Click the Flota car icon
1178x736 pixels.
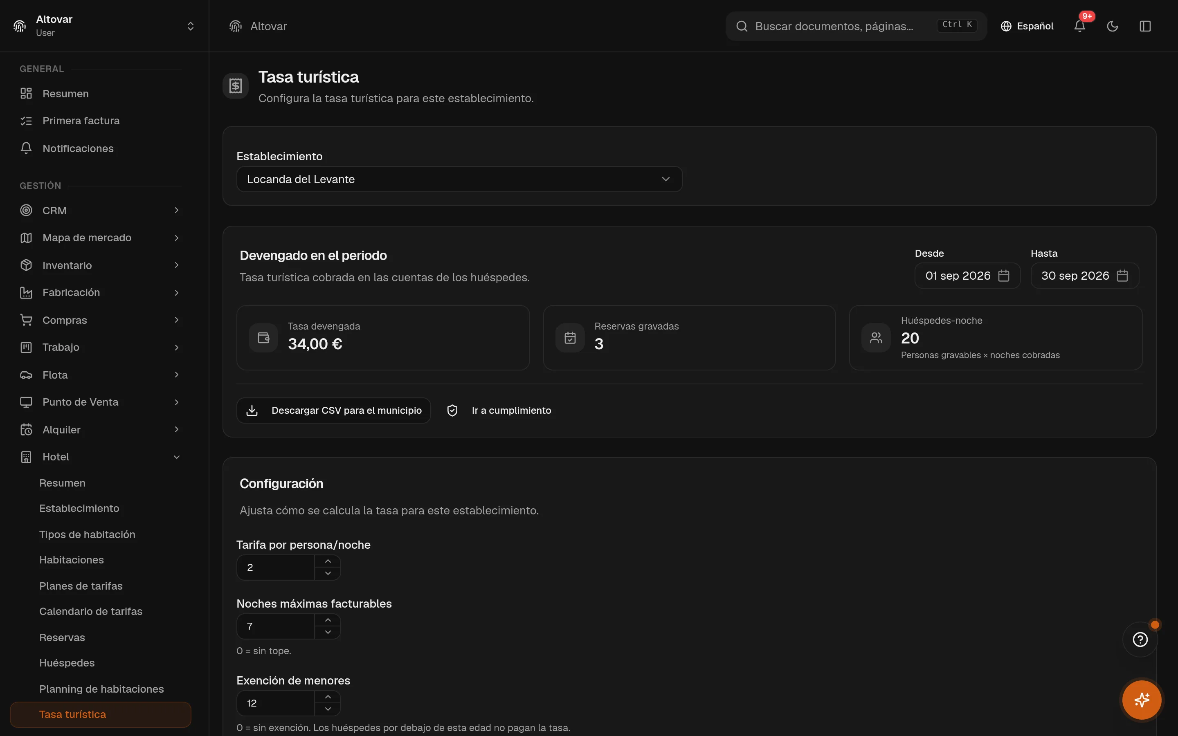point(26,375)
